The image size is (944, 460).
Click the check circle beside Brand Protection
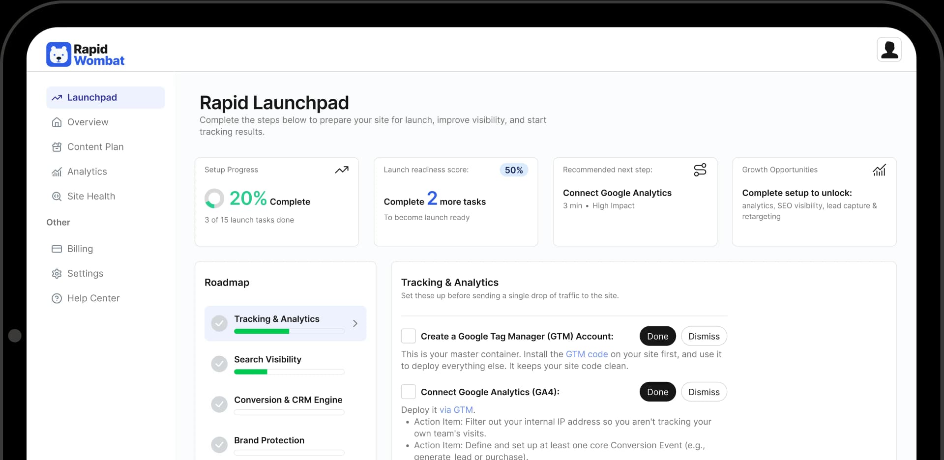tap(219, 445)
